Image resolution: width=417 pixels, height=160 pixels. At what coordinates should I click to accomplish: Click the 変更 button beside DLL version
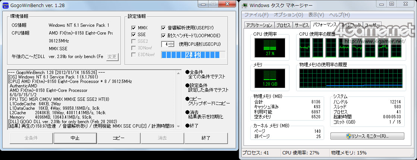[112, 57]
